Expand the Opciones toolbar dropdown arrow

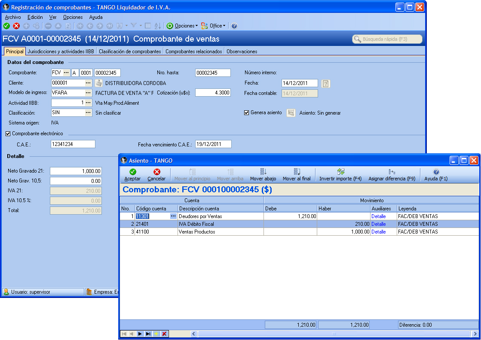196,26
